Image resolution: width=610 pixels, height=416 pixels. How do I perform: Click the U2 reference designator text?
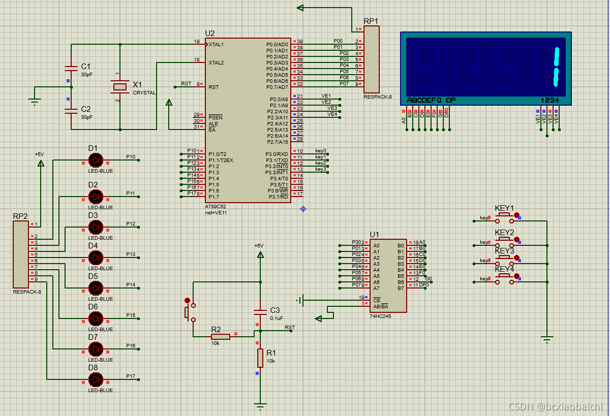click(x=210, y=34)
